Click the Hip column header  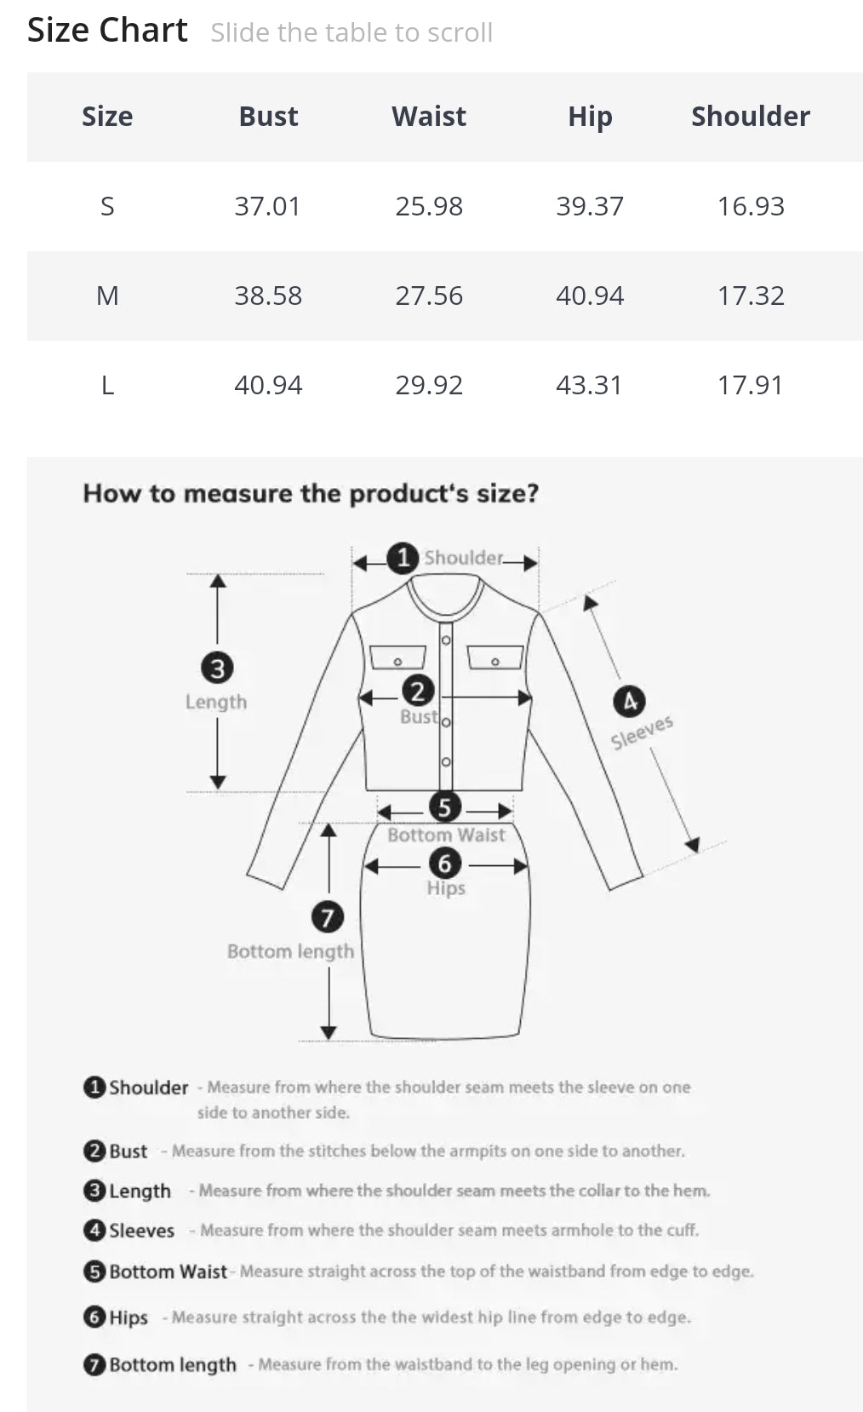[x=590, y=117]
